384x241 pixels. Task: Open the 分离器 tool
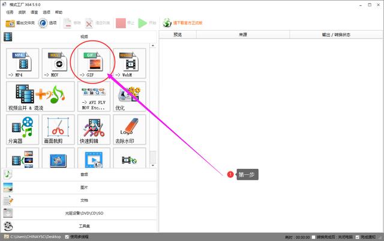tap(23, 129)
